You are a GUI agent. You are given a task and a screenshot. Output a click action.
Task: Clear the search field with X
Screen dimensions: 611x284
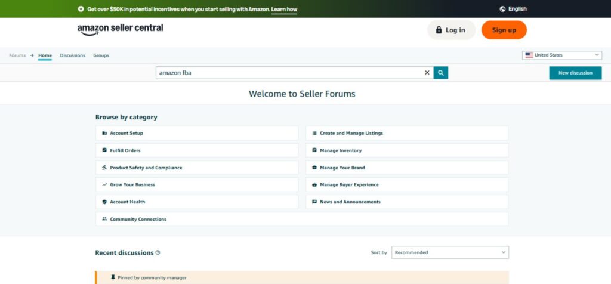427,73
